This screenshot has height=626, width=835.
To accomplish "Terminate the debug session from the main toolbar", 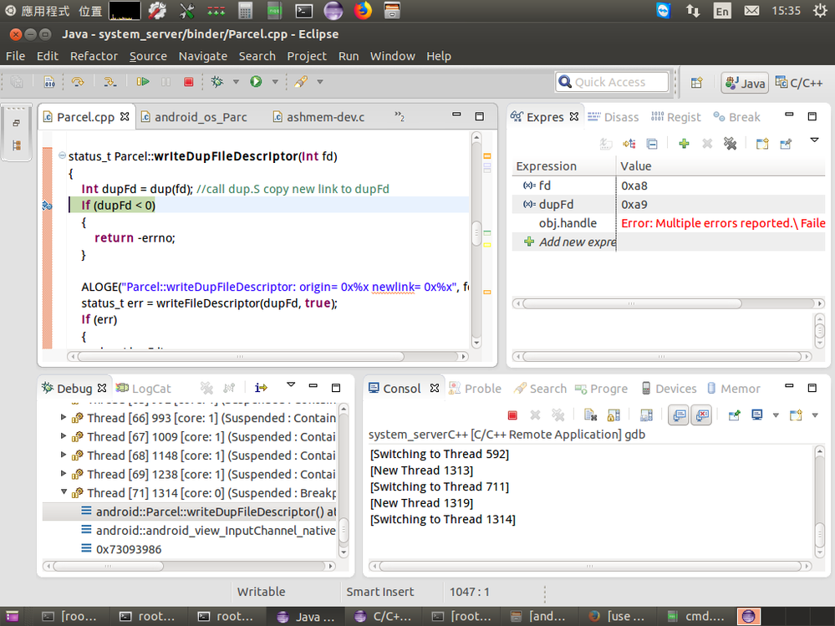I will pos(189,82).
